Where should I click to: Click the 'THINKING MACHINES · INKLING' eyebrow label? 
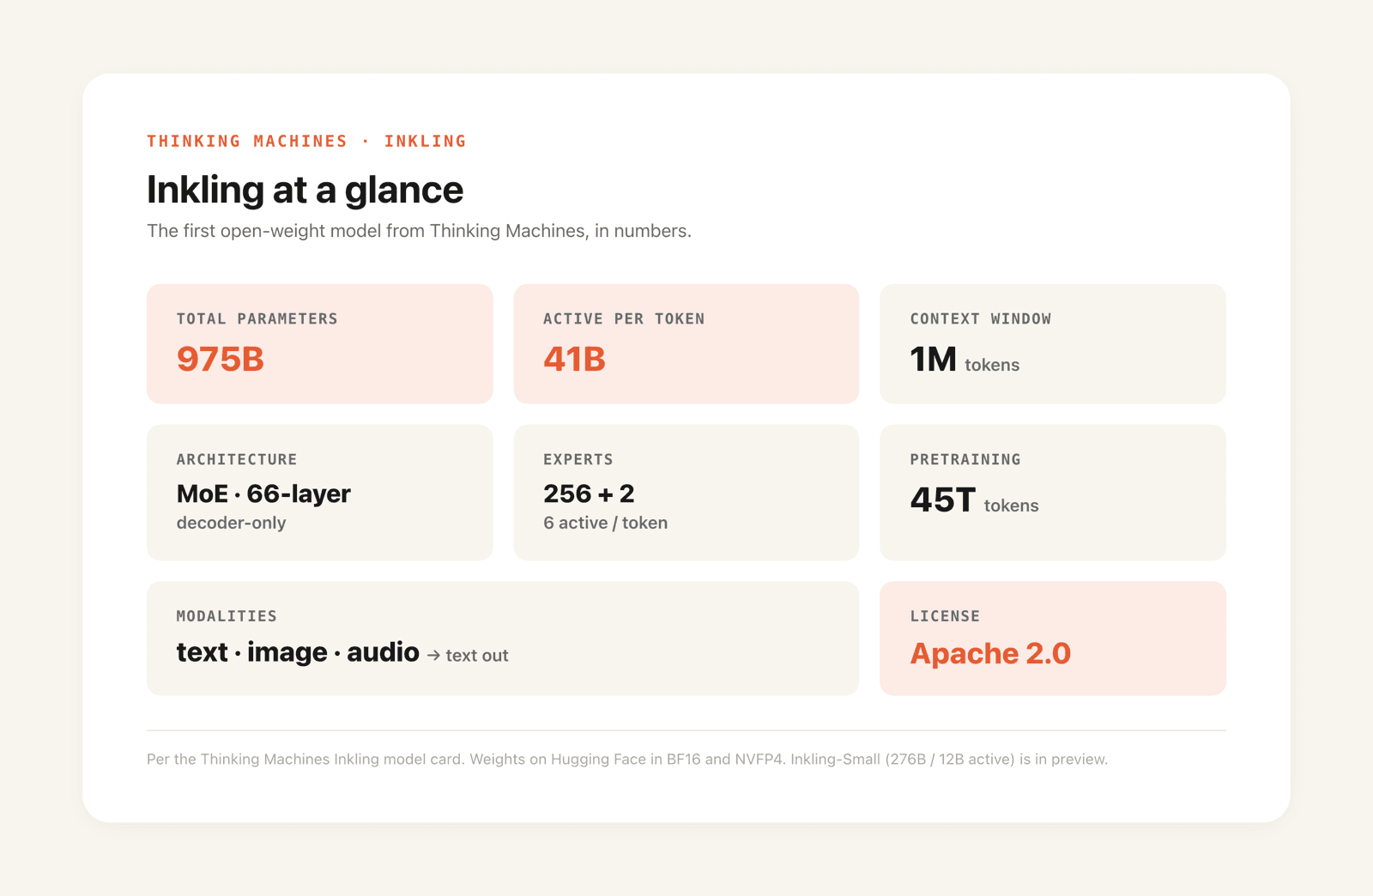(306, 141)
